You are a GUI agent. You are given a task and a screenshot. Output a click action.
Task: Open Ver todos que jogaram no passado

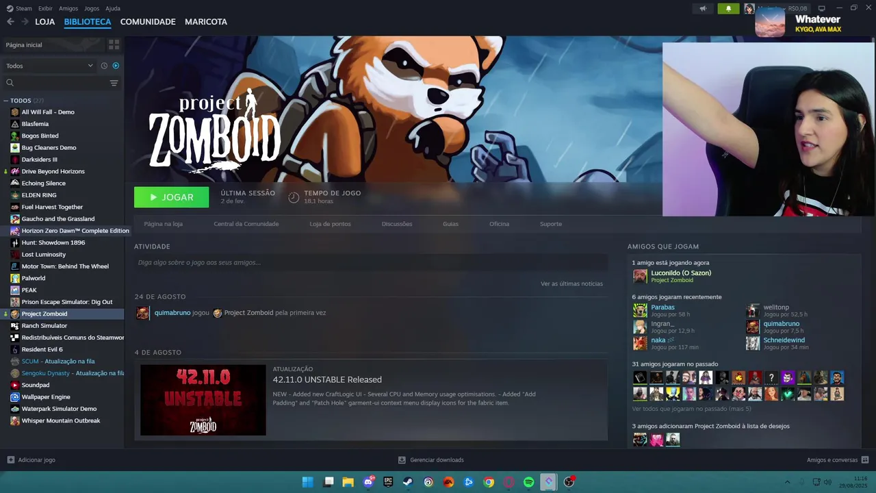(691, 409)
